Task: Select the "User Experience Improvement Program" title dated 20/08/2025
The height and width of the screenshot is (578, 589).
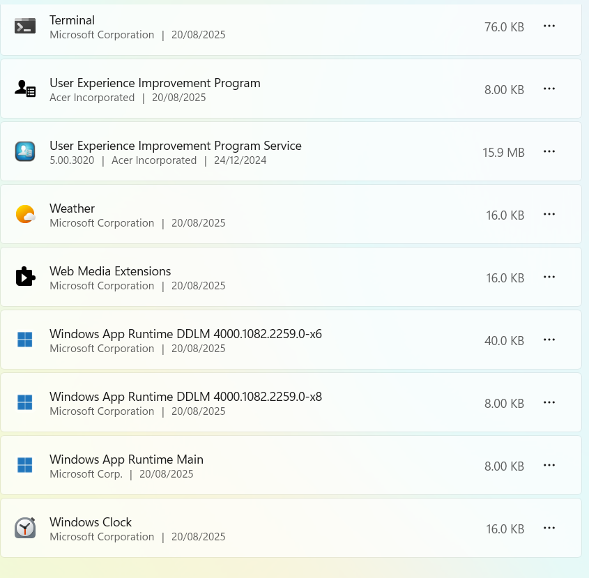Action: pyautogui.click(x=155, y=83)
